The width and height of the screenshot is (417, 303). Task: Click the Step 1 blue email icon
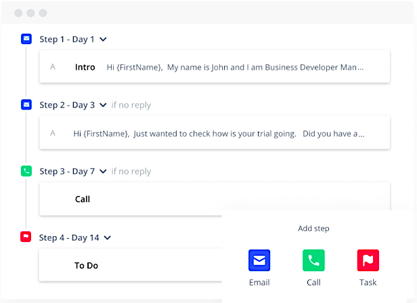26,39
